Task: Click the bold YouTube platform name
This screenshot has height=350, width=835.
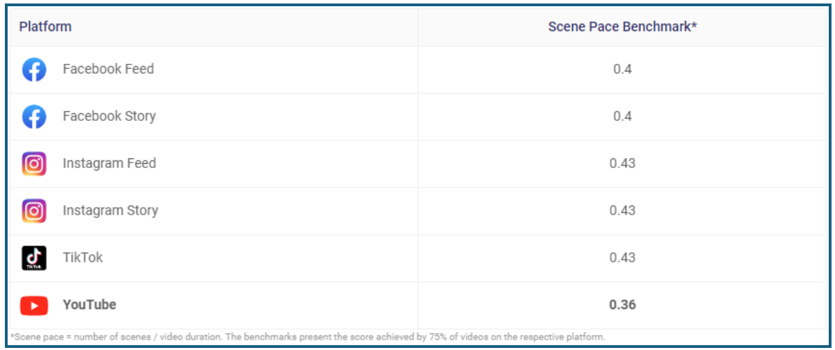Action: pos(90,305)
